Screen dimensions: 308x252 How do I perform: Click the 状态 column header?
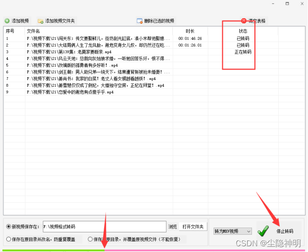tap(243, 31)
